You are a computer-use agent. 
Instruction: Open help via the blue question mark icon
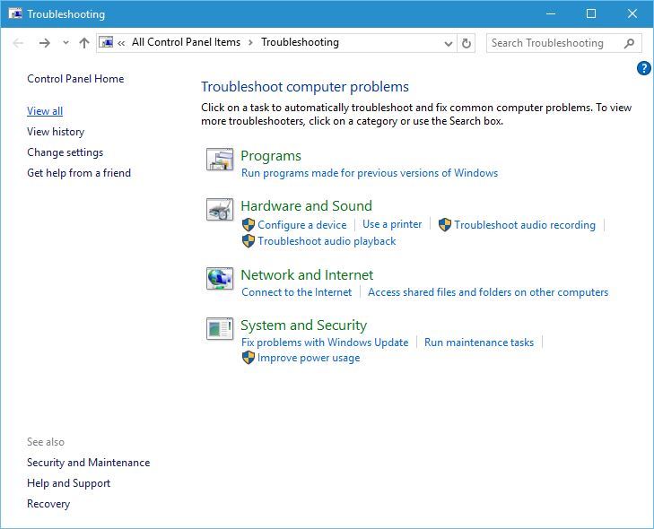(643, 68)
